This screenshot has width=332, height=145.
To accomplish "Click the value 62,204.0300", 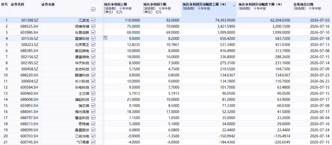I will 280,20.
